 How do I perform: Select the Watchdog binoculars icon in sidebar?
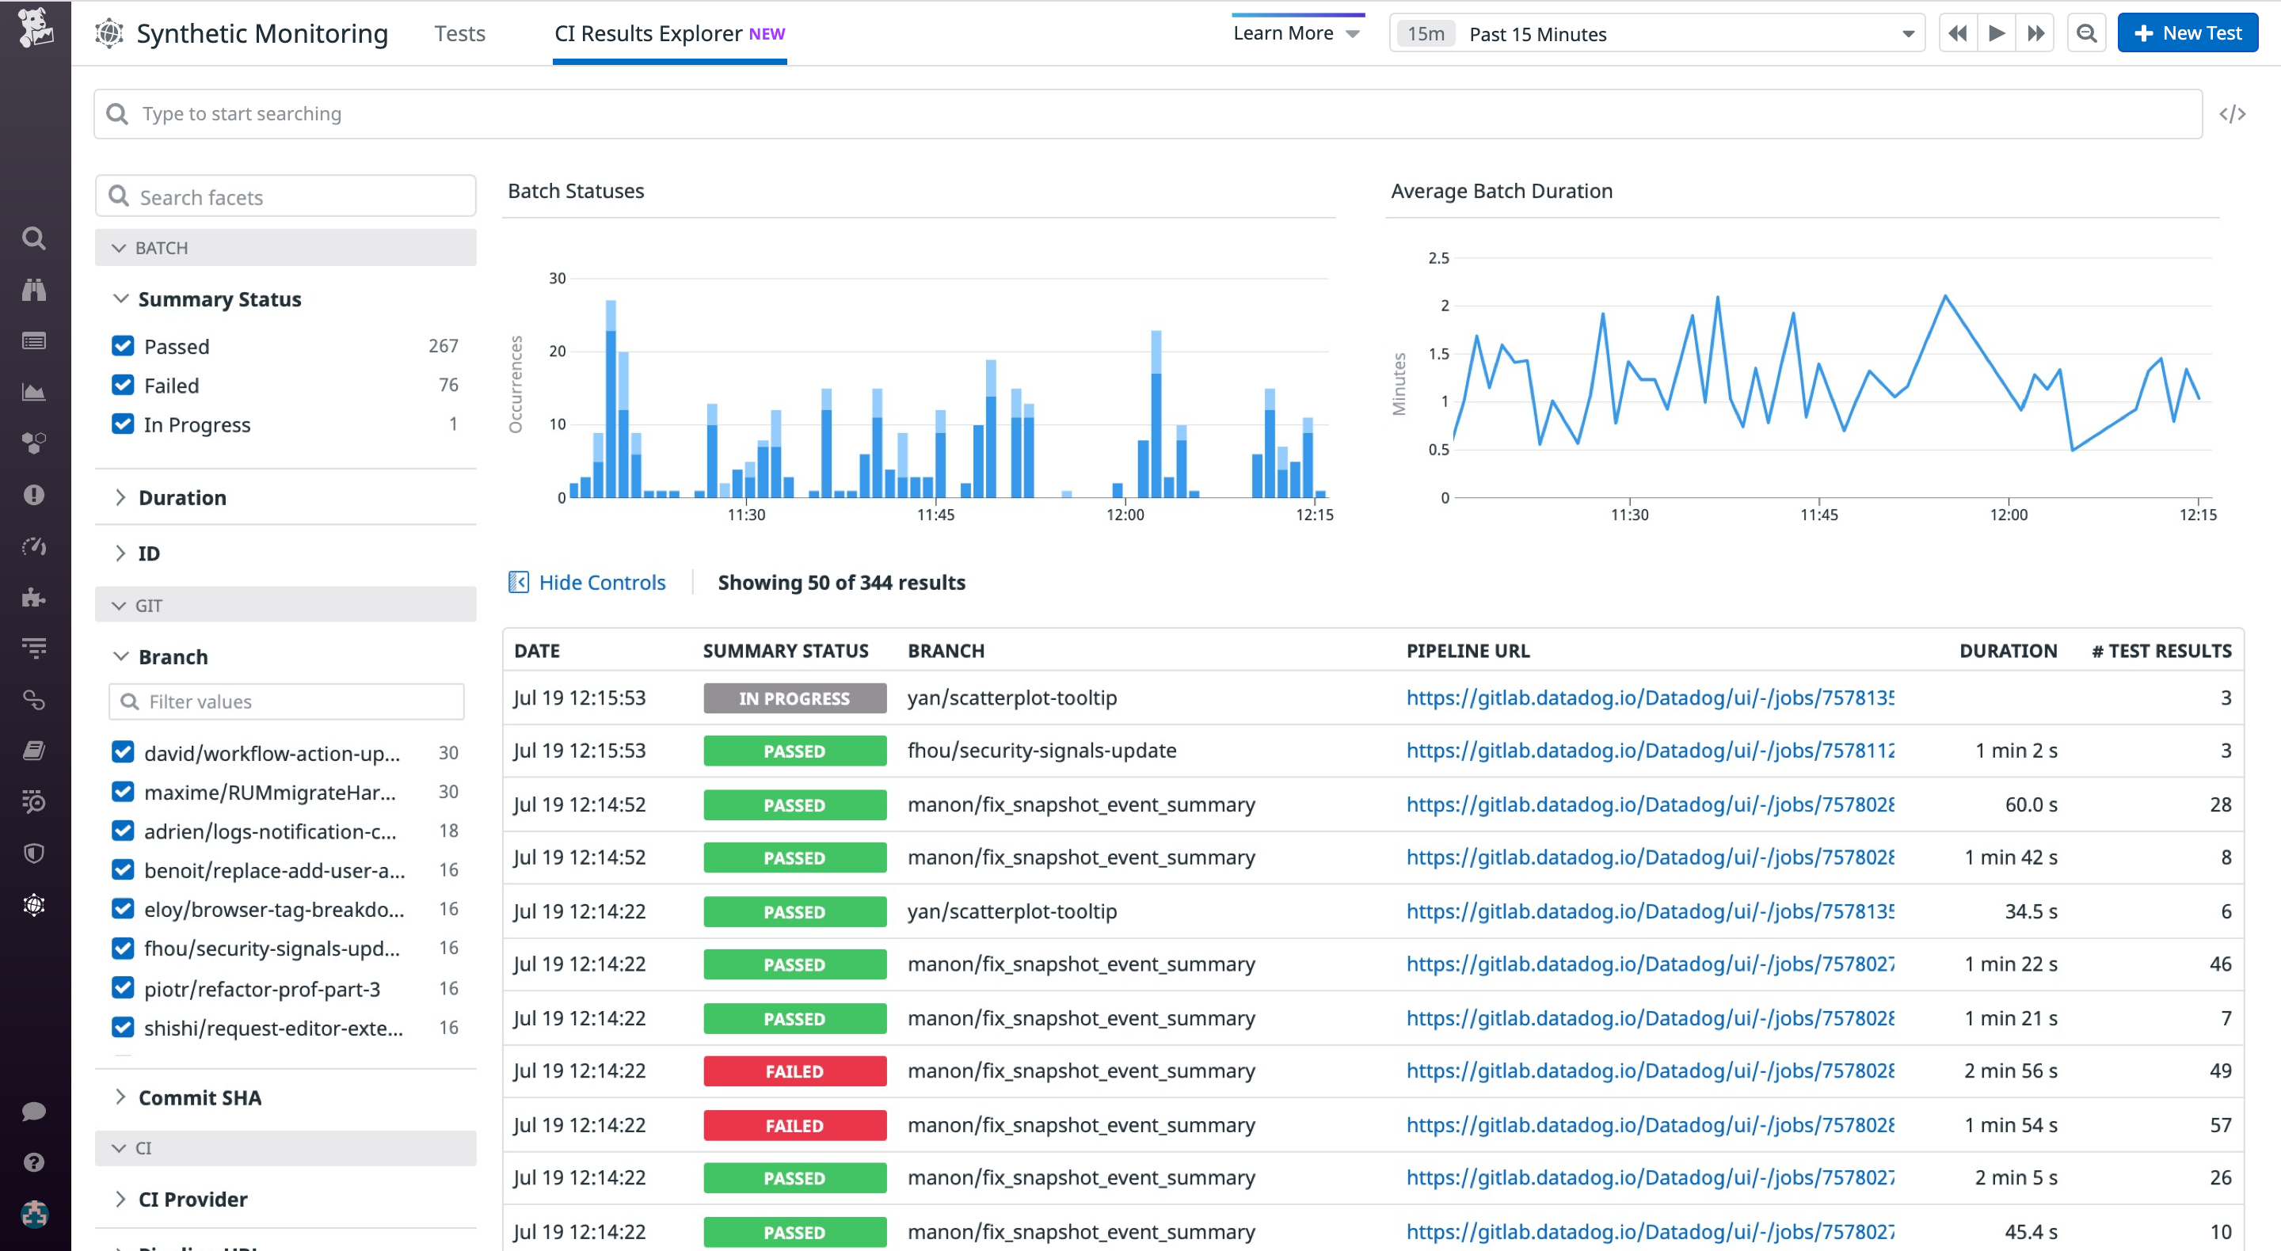click(x=33, y=290)
